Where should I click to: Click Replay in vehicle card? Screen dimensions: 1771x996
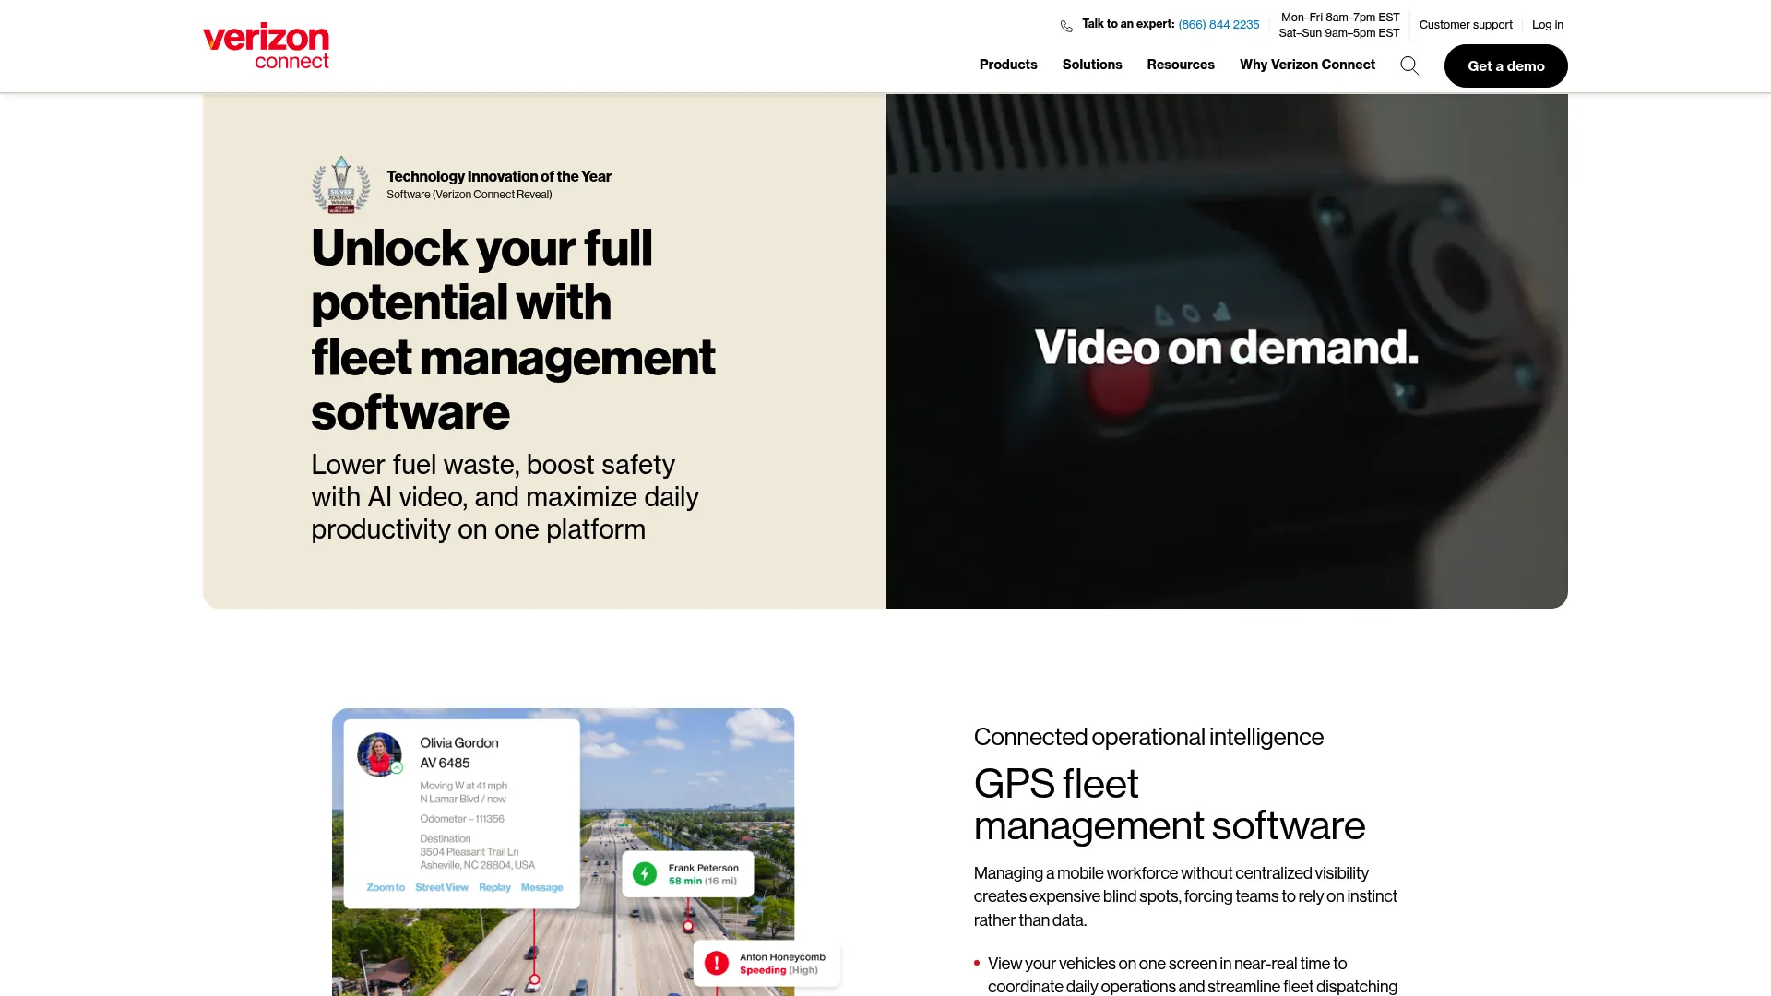point(494,887)
